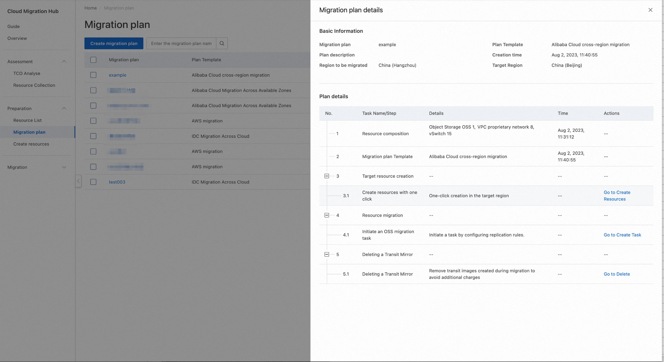This screenshot has width=664, height=362.
Task: Click the search magnifier icon
Action: [x=222, y=43]
